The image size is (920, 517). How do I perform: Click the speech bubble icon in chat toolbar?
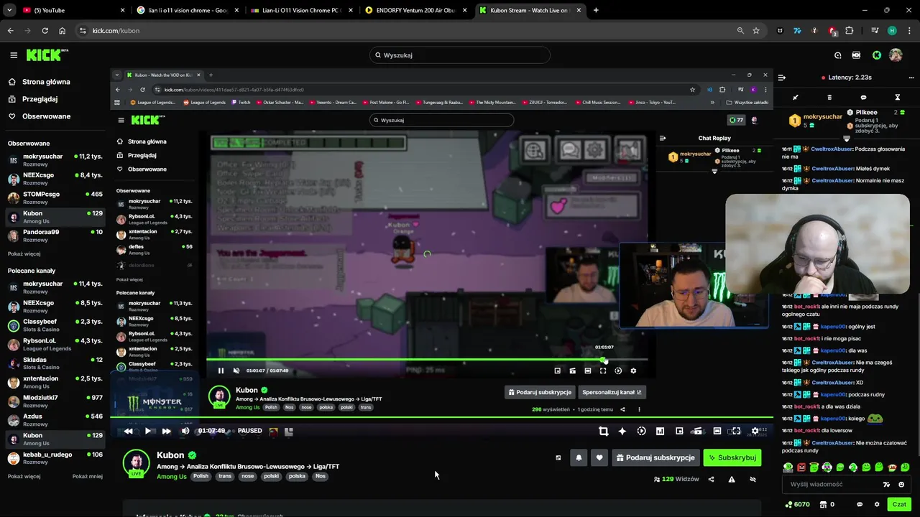[x=863, y=97]
